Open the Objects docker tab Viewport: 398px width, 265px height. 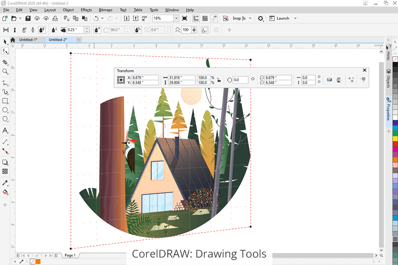pos(388,78)
